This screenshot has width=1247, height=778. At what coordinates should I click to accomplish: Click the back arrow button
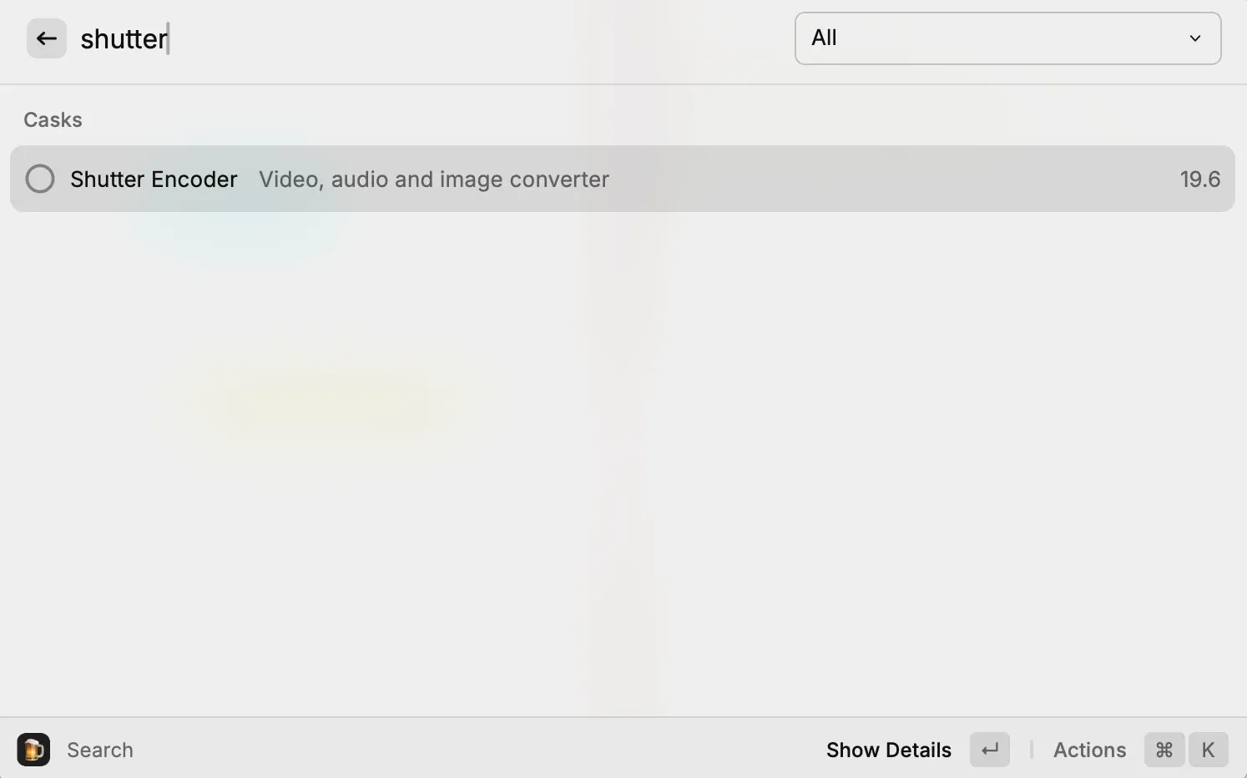click(x=47, y=38)
